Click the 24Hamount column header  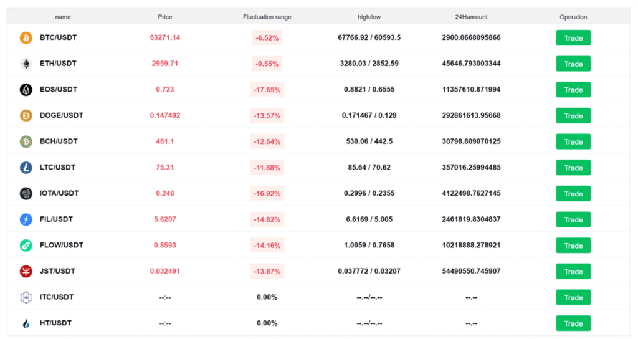point(471,17)
